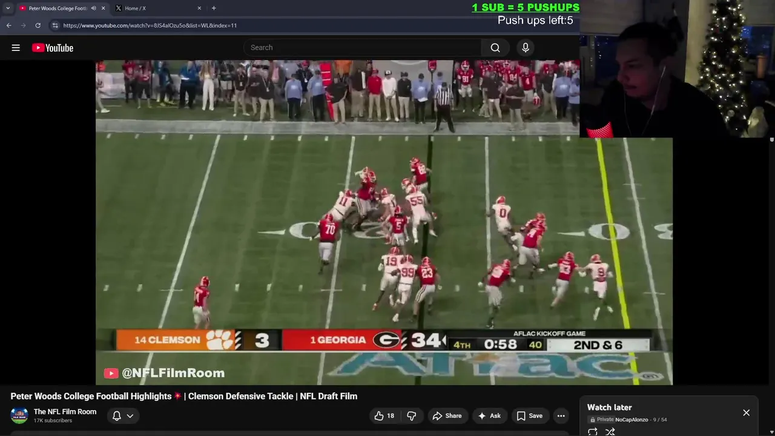The height and width of the screenshot is (436, 775).
Task: Close the Home / X tab
Action: tap(199, 8)
